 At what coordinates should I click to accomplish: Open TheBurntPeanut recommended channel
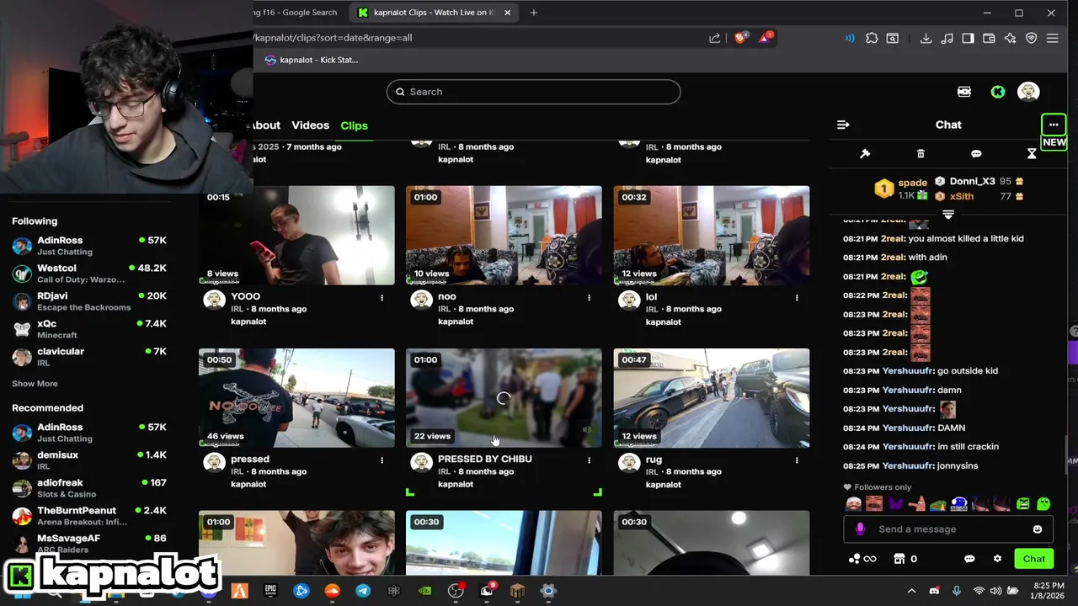coord(88,516)
